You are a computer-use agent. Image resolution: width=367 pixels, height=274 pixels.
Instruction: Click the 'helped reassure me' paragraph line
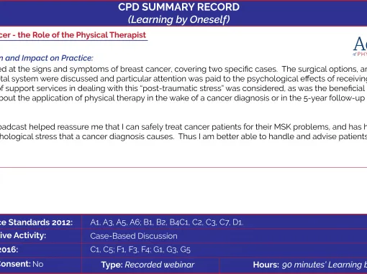[x=183, y=127]
